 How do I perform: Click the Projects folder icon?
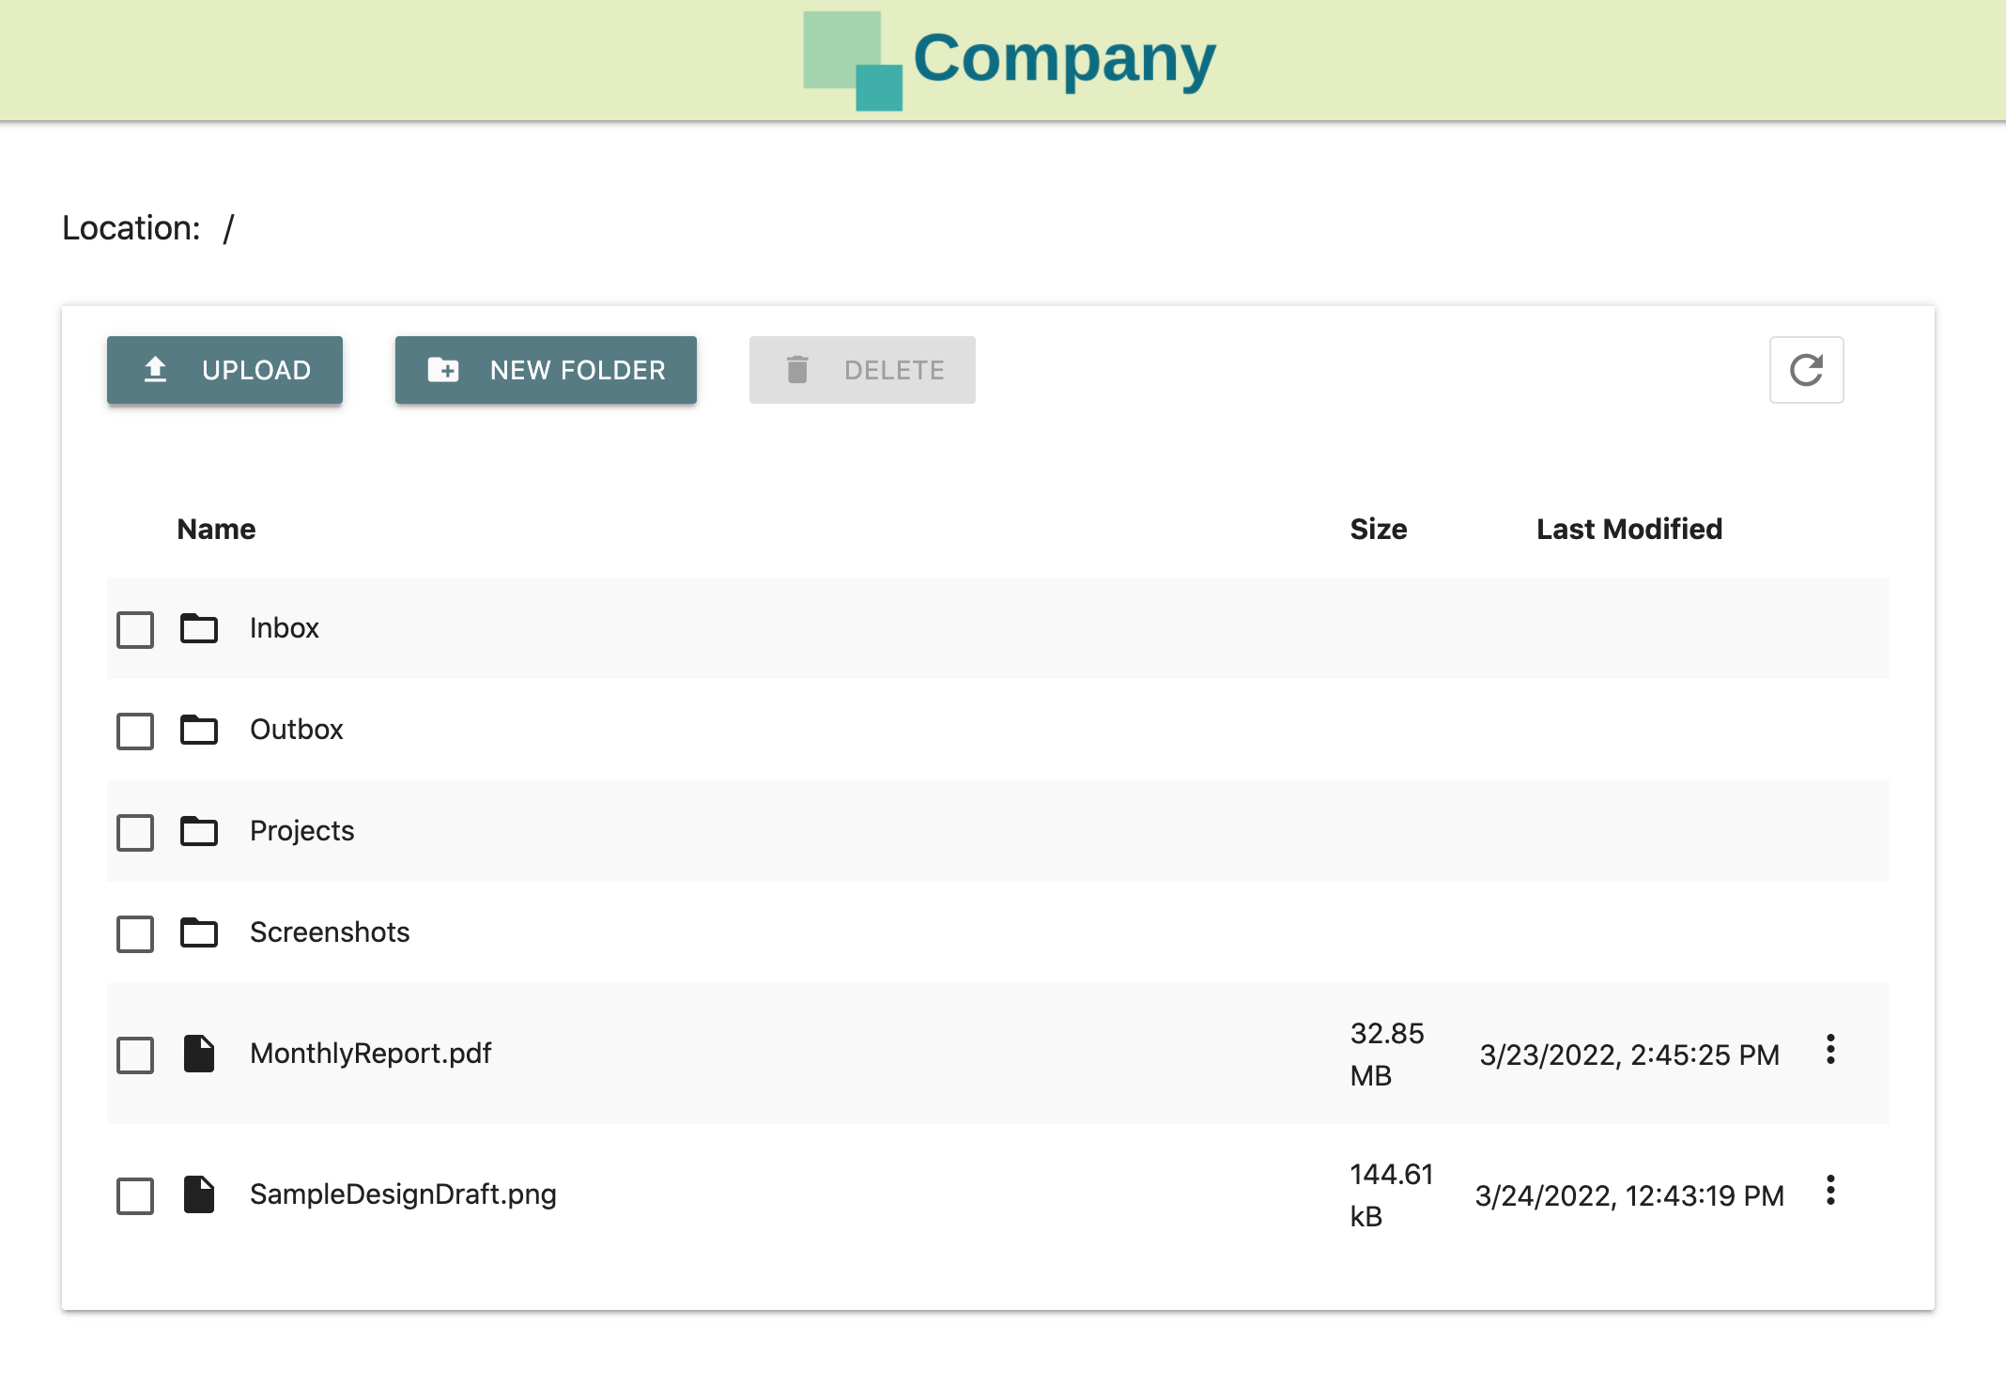[198, 831]
